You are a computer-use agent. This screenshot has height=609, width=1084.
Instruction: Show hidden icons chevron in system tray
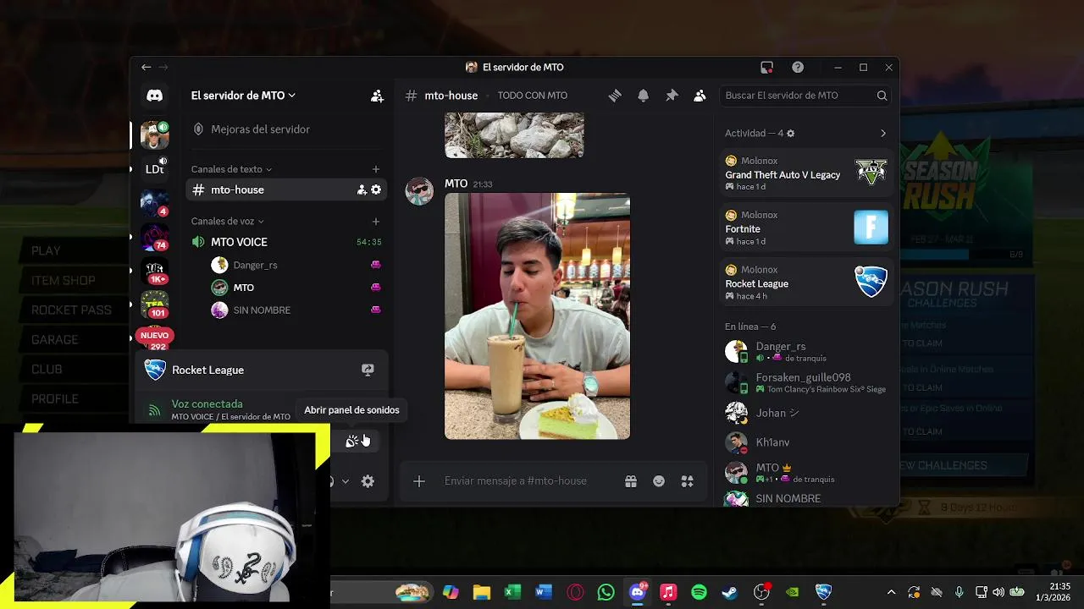(891, 592)
